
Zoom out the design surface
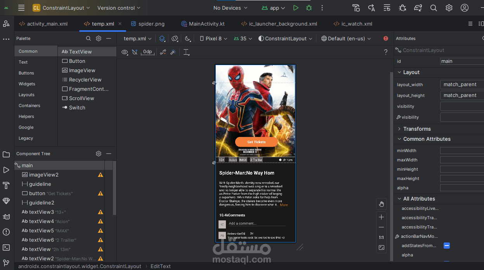(x=382, y=227)
